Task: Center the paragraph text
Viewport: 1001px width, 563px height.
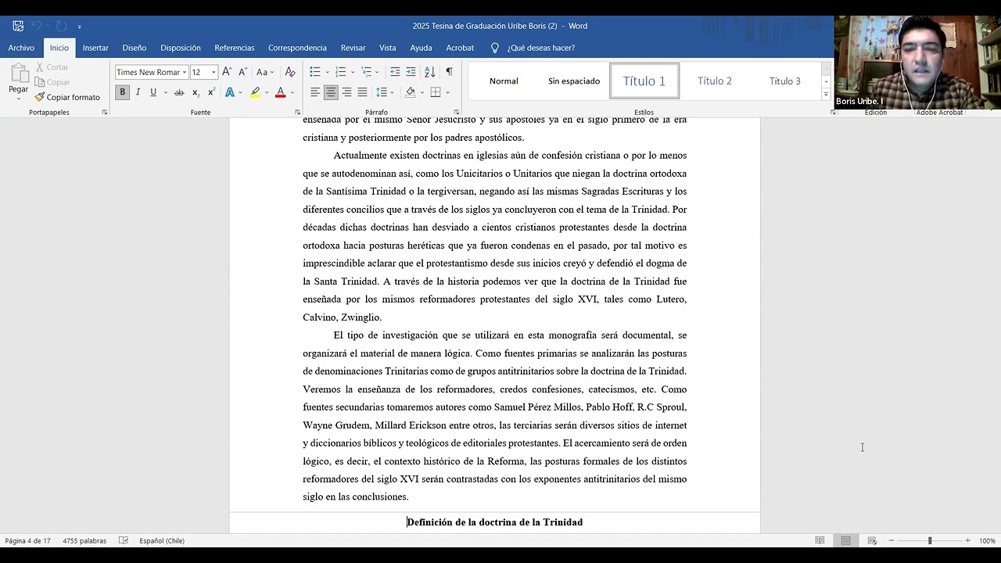Action: tap(331, 92)
